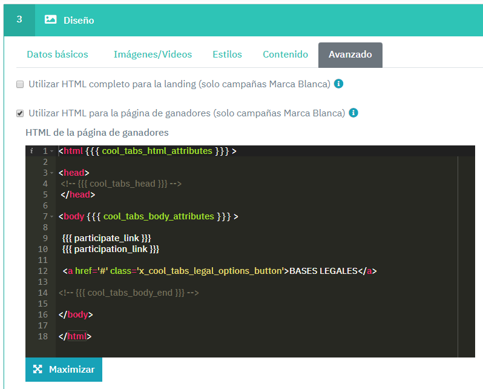Click info icon next to winners page option
Screen dimensions: 483x389
(x=353, y=113)
